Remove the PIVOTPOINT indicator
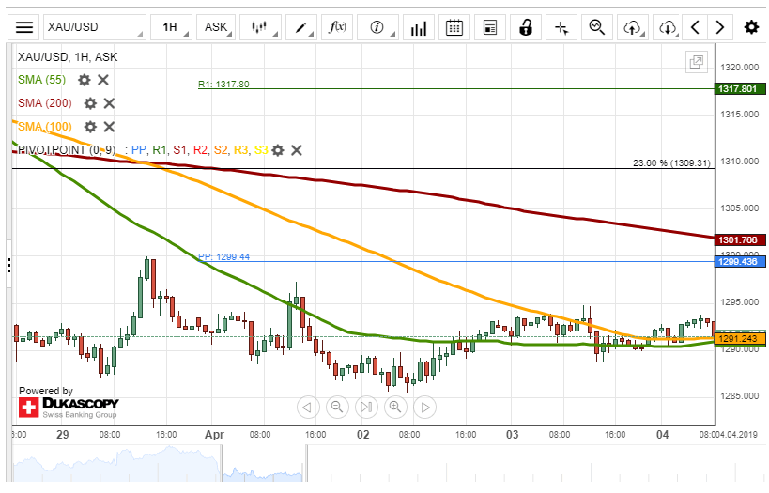This screenshot has width=769, height=493. (x=296, y=150)
